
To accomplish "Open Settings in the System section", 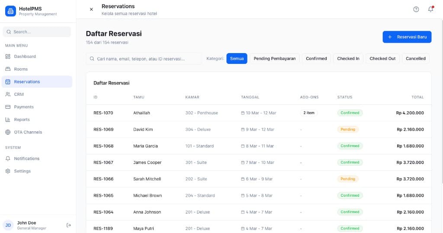I will [x=22, y=171].
